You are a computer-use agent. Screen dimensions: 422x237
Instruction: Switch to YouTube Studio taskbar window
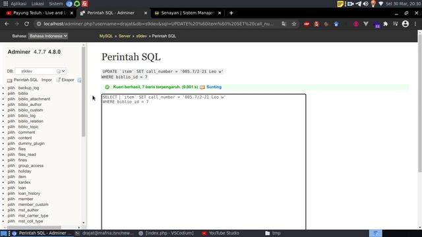click(221, 233)
